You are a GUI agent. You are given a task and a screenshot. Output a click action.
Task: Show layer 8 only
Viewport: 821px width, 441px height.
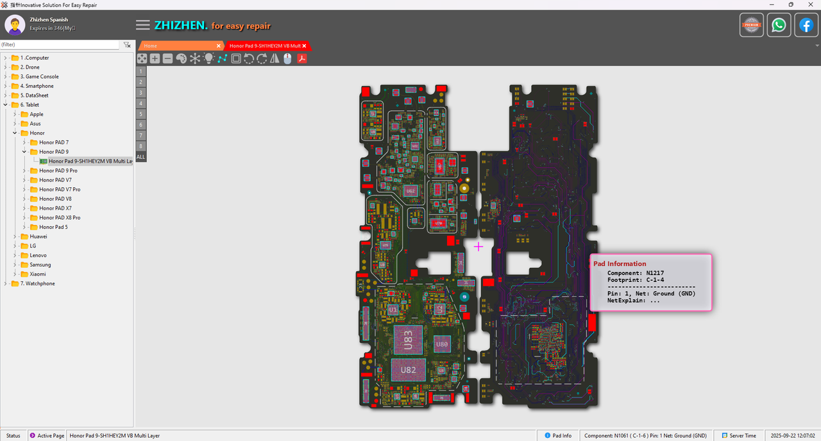tap(141, 146)
